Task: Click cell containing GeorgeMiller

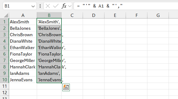Action: pos(23,60)
